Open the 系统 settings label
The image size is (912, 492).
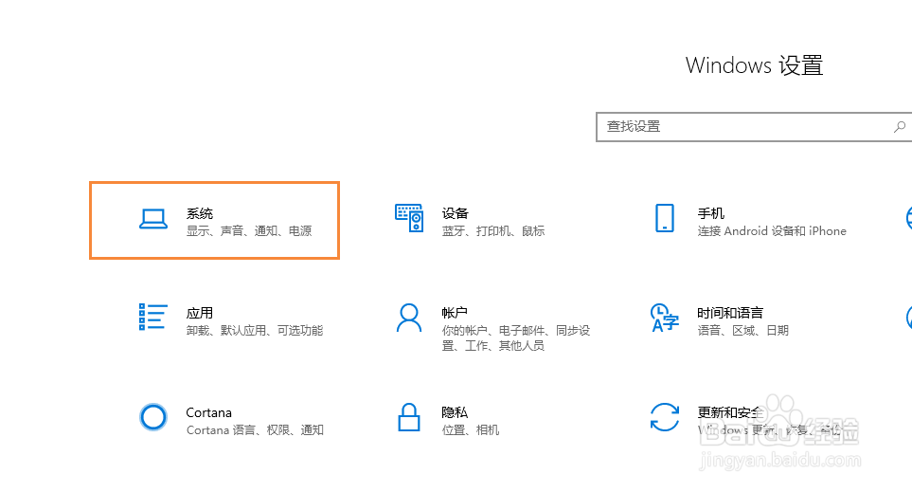(x=200, y=213)
